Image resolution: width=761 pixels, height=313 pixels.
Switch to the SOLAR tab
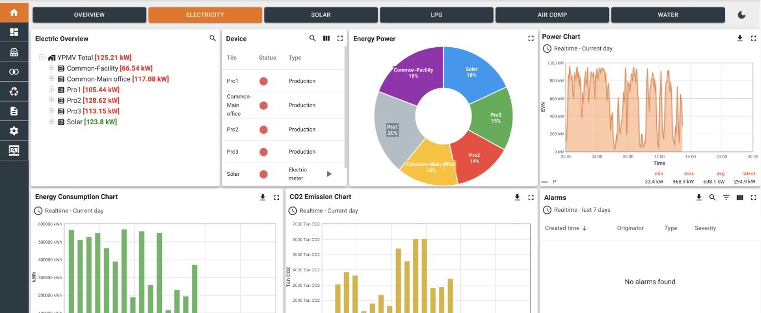321,15
